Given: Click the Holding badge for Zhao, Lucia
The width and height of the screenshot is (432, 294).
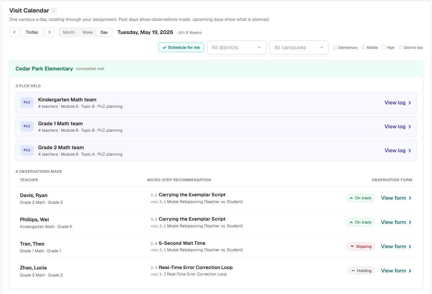Looking at the screenshot, I should [x=361, y=271].
